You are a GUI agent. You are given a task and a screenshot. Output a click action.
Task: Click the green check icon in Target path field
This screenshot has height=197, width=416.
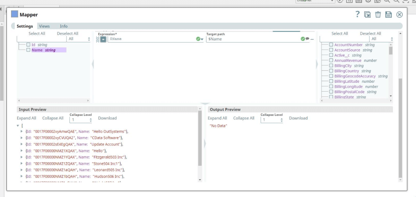(x=303, y=39)
